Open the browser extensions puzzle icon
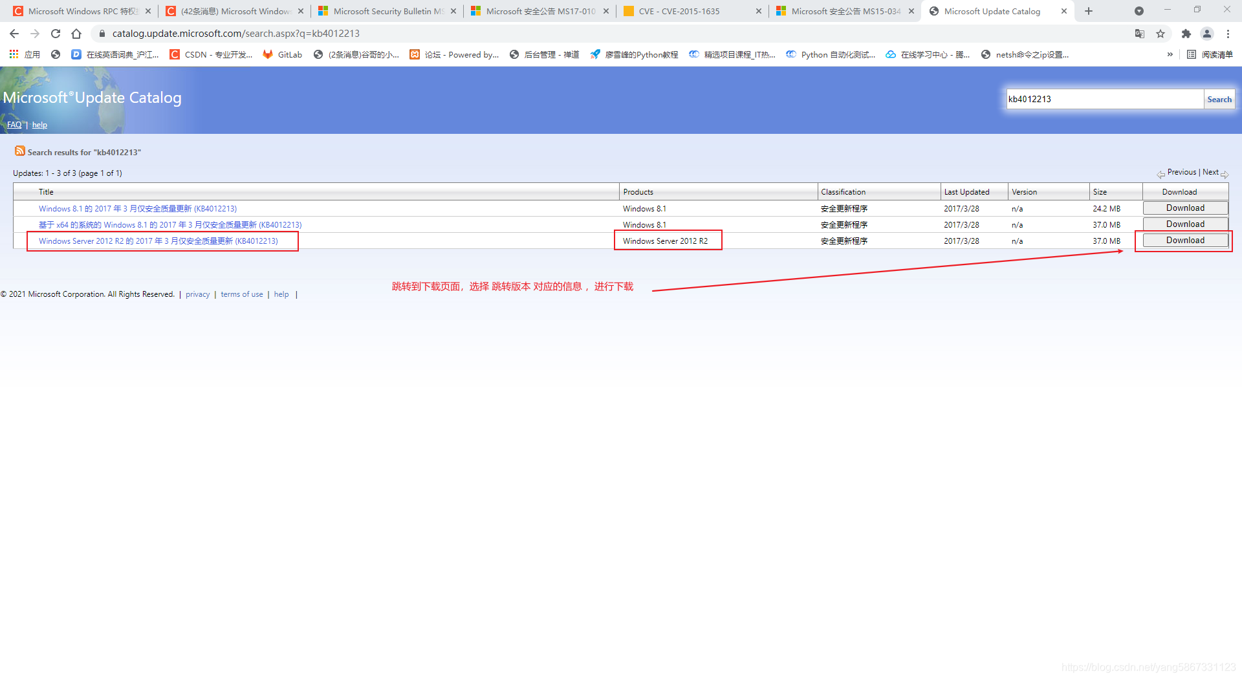 pos(1186,34)
